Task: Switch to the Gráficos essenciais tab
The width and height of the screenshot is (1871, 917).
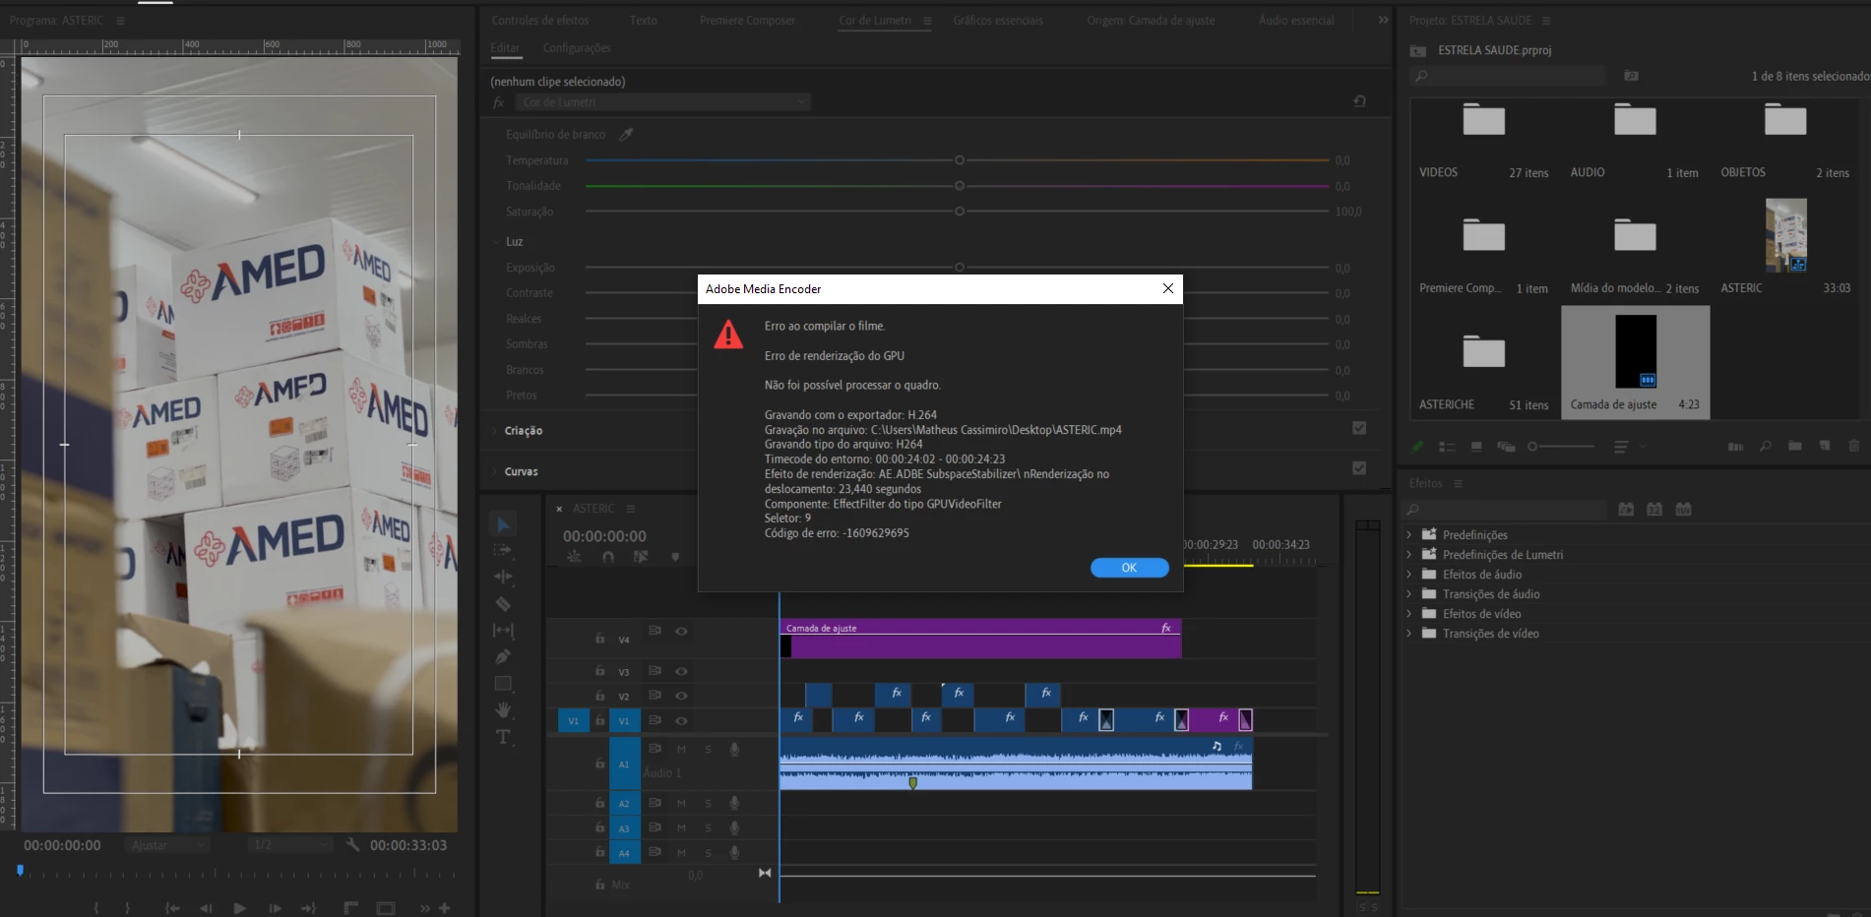Action: coord(998,21)
